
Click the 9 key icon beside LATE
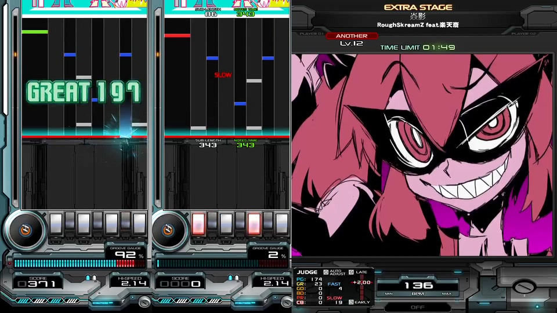click(352, 272)
